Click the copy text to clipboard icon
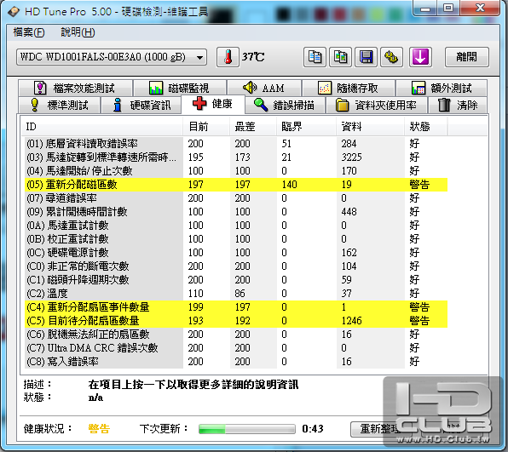The width and height of the screenshot is (508, 452). point(315,57)
